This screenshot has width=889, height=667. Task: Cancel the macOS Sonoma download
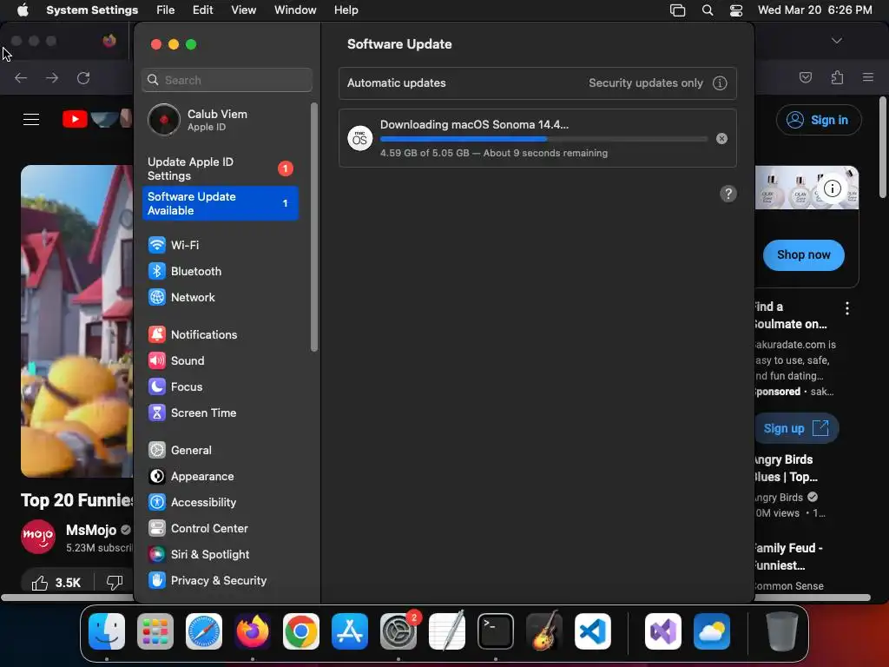721,138
